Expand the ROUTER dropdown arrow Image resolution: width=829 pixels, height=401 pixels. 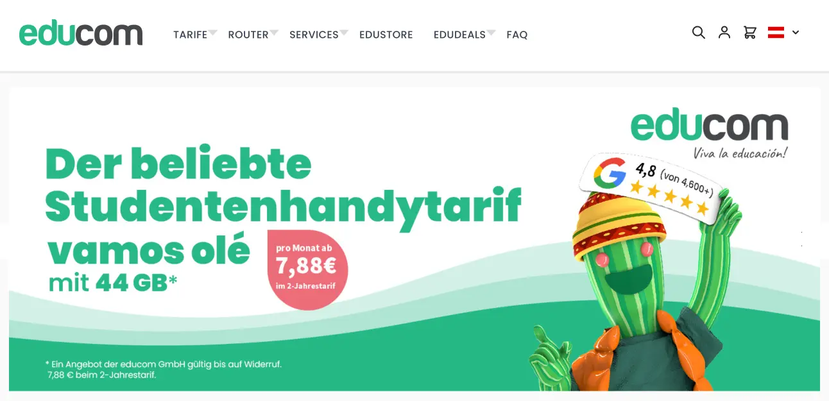coord(274,32)
